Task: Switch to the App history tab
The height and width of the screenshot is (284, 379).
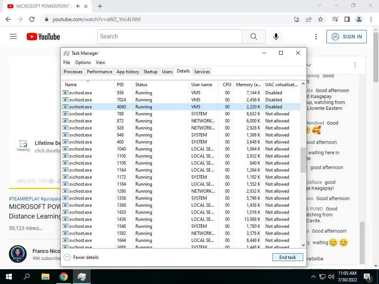Action: click(128, 71)
